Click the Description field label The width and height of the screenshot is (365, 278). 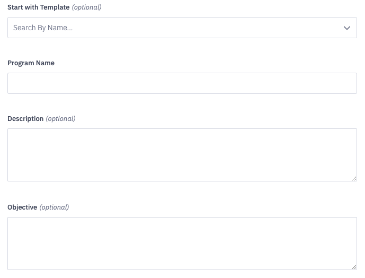coord(25,119)
